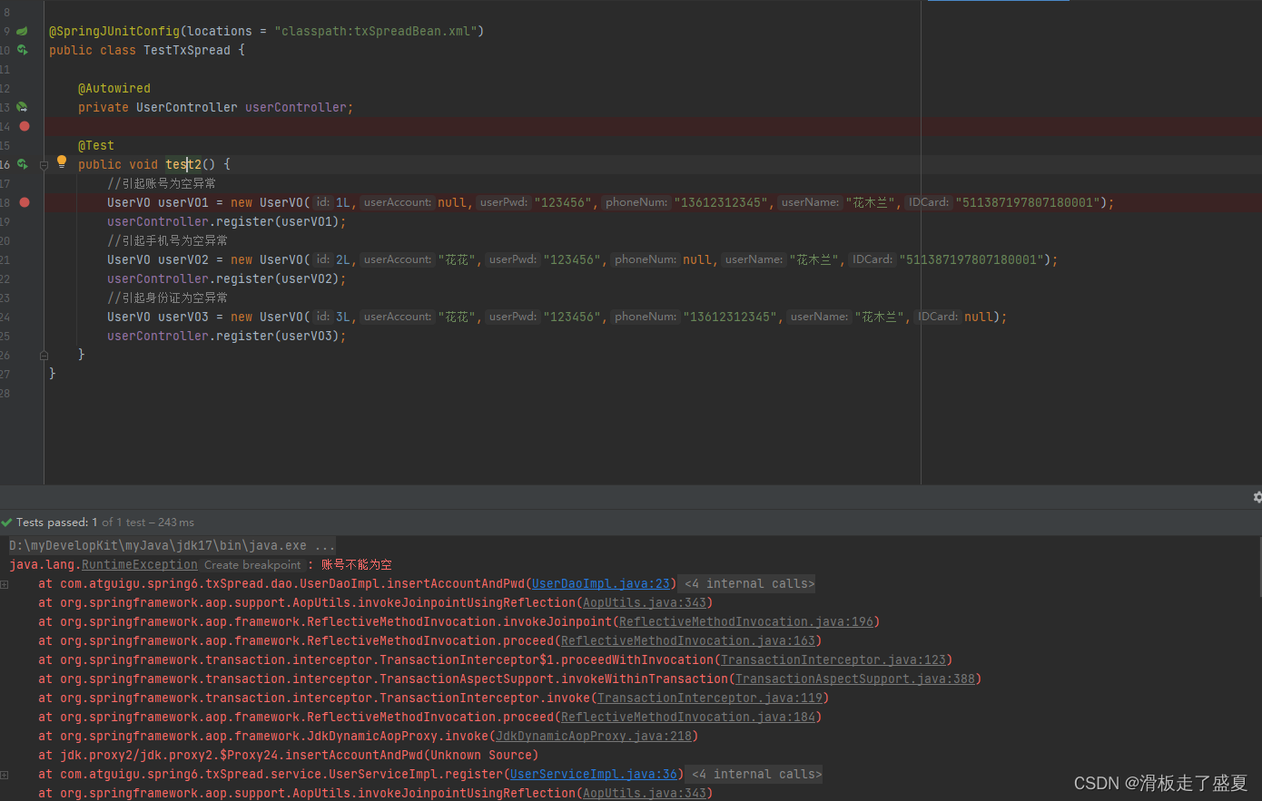Expand the 4 internal calls after UserDaoImpl

coord(749,584)
